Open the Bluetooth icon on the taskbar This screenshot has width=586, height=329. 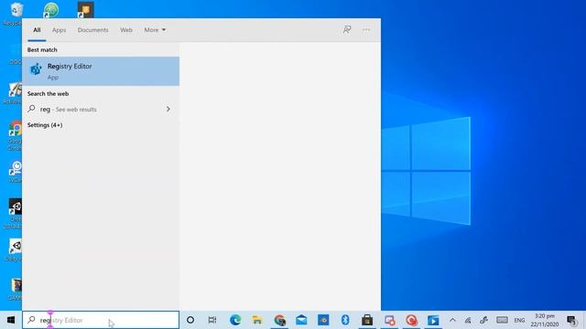pyautogui.click(x=345, y=320)
